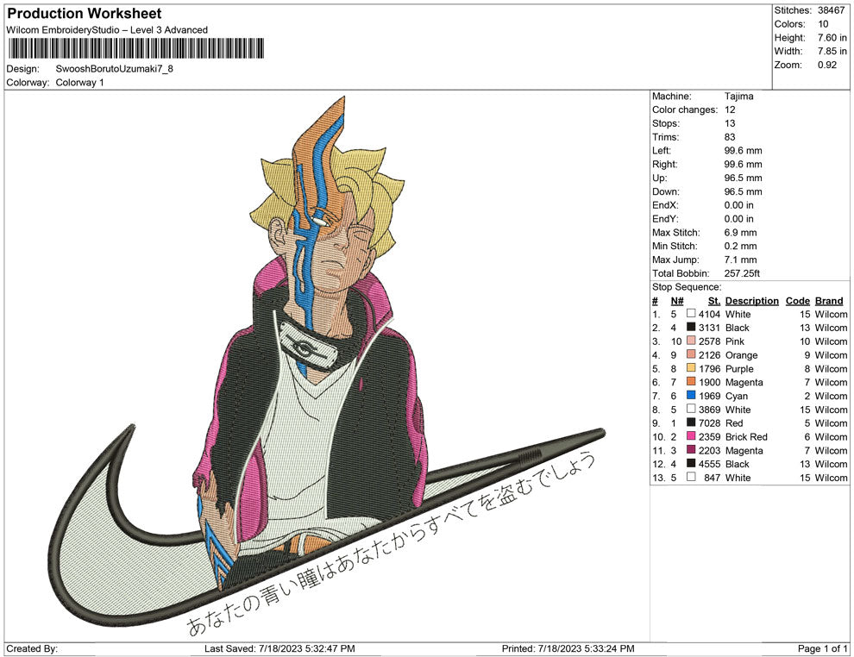Click the Page 1 of 1 label
The image size is (854, 657).
point(823,648)
